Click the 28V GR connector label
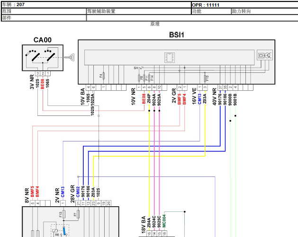Screen dimensions: 298x237 (x=72, y=194)
